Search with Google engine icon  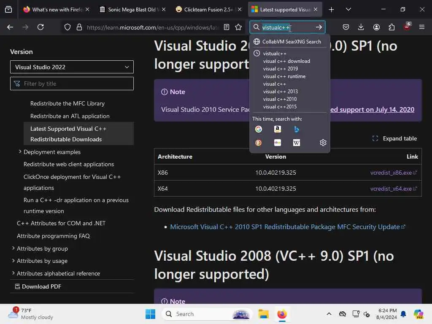(259, 129)
